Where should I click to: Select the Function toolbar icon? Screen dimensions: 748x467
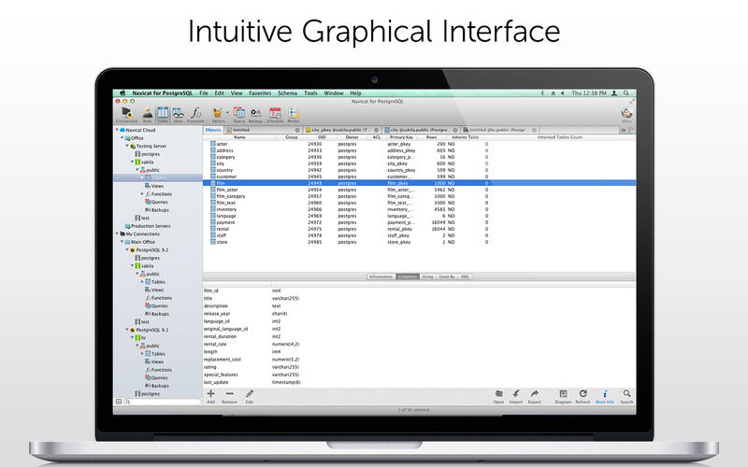click(194, 113)
